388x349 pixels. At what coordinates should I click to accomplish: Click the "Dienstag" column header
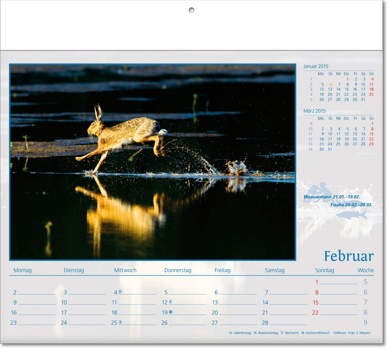pyautogui.click(x=74, y=270)
